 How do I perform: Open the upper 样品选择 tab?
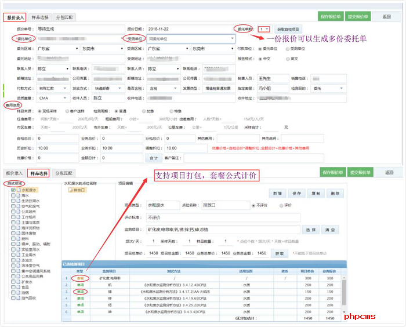tap(39, 17)
